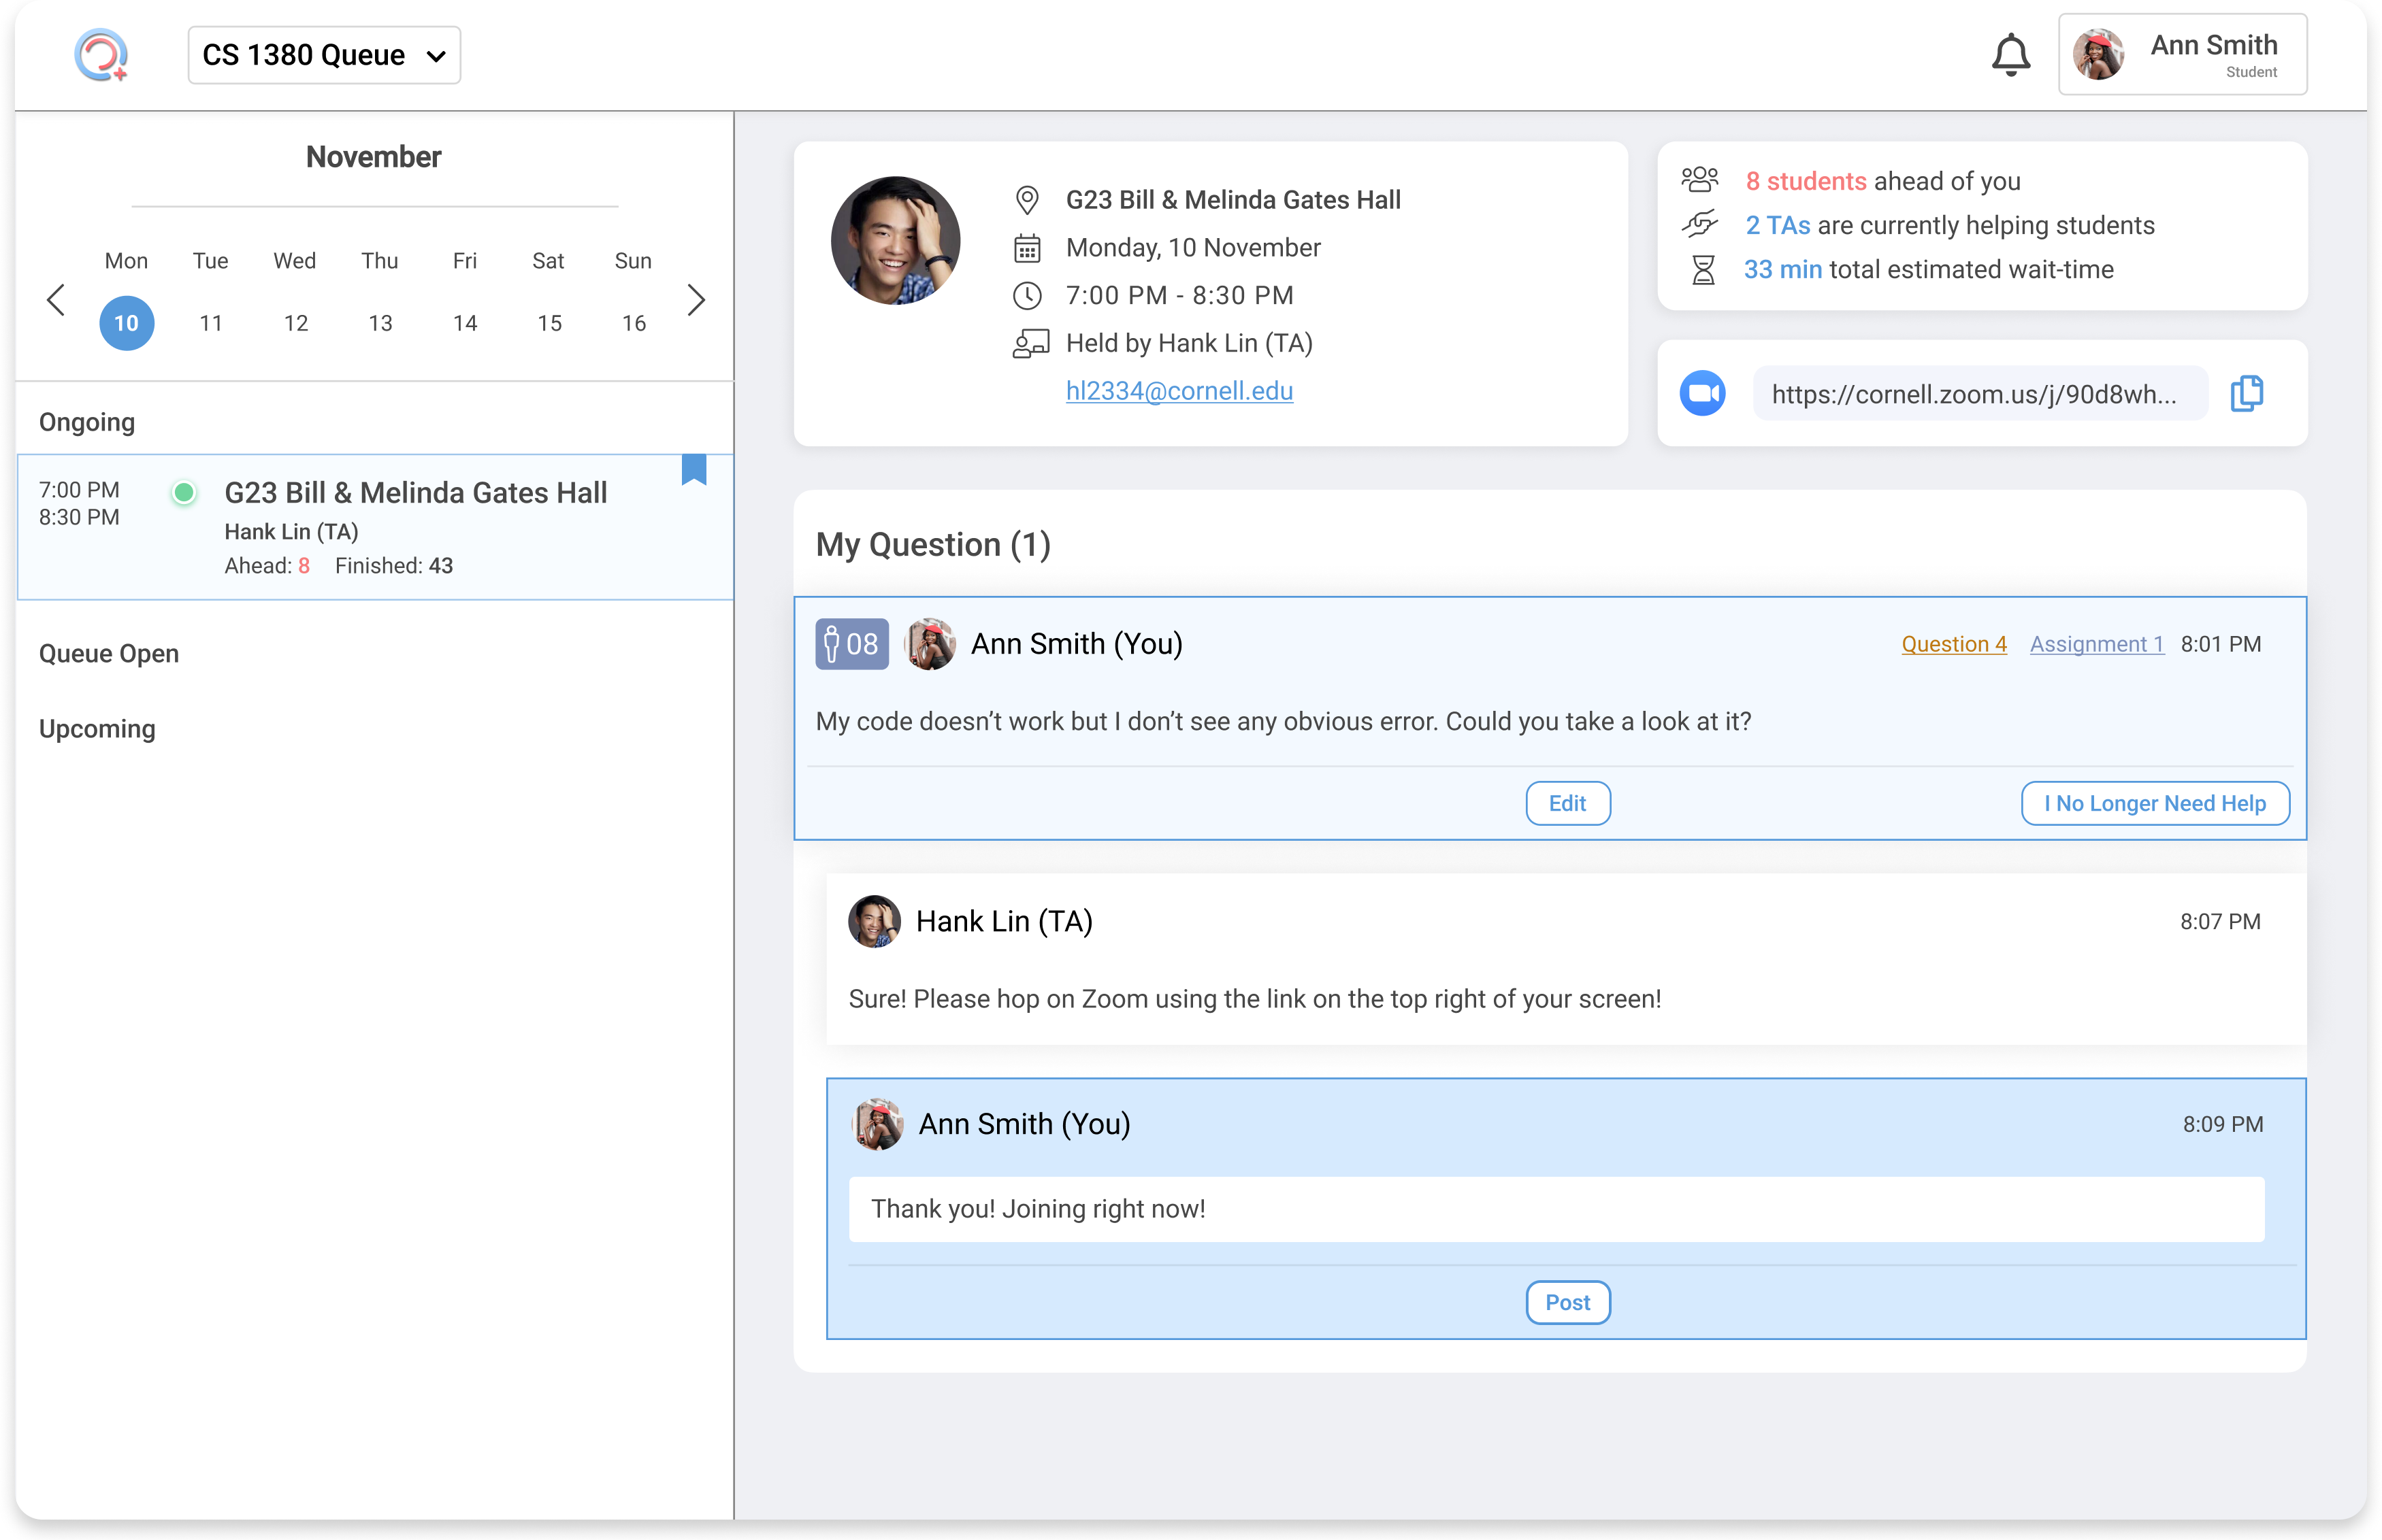The width and height of the screenshot is (2382, 1540).
Task: Click the My Question (1) heading
Action: 932,544
